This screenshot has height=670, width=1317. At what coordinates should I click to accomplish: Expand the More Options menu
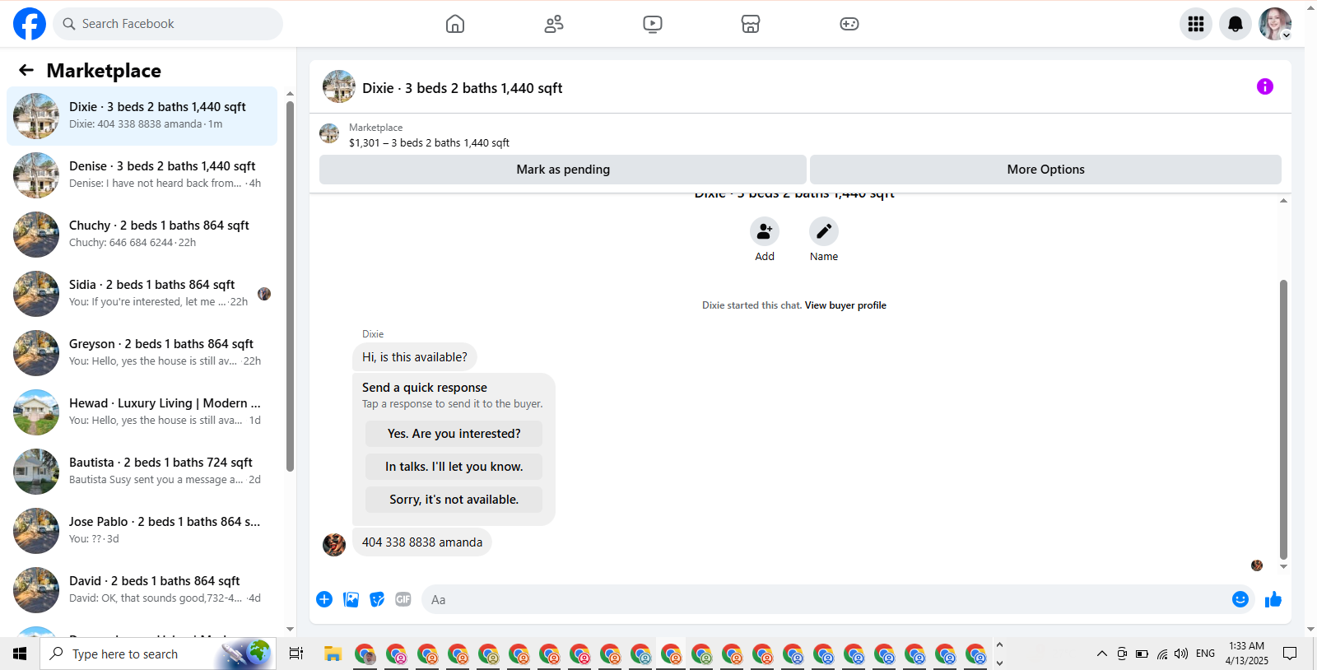coord(1045,170)
